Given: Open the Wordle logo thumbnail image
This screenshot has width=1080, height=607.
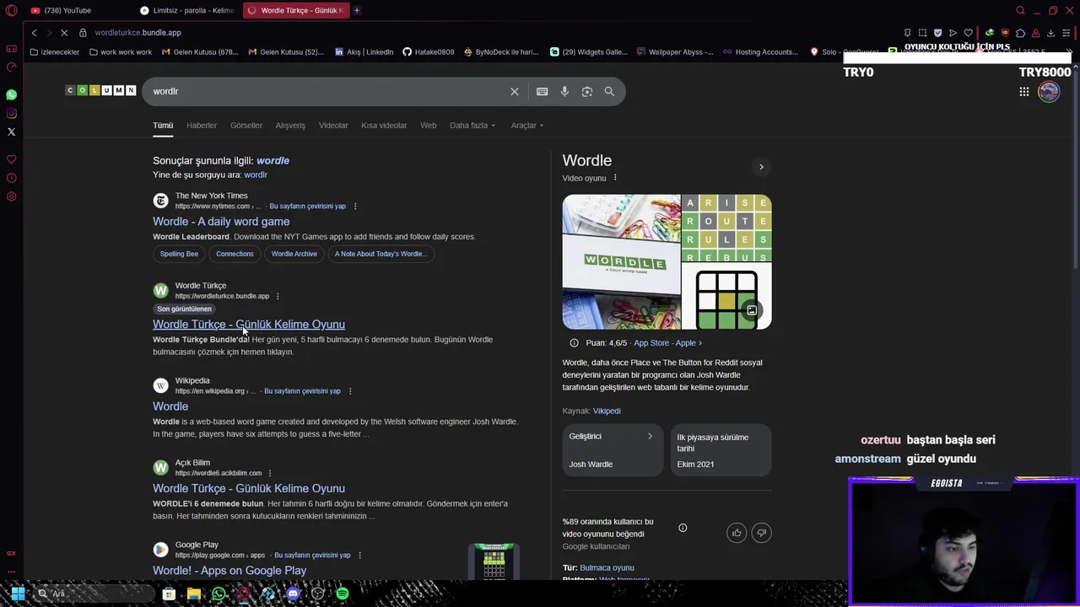Looking at the screenshot, I should (621, 262).
